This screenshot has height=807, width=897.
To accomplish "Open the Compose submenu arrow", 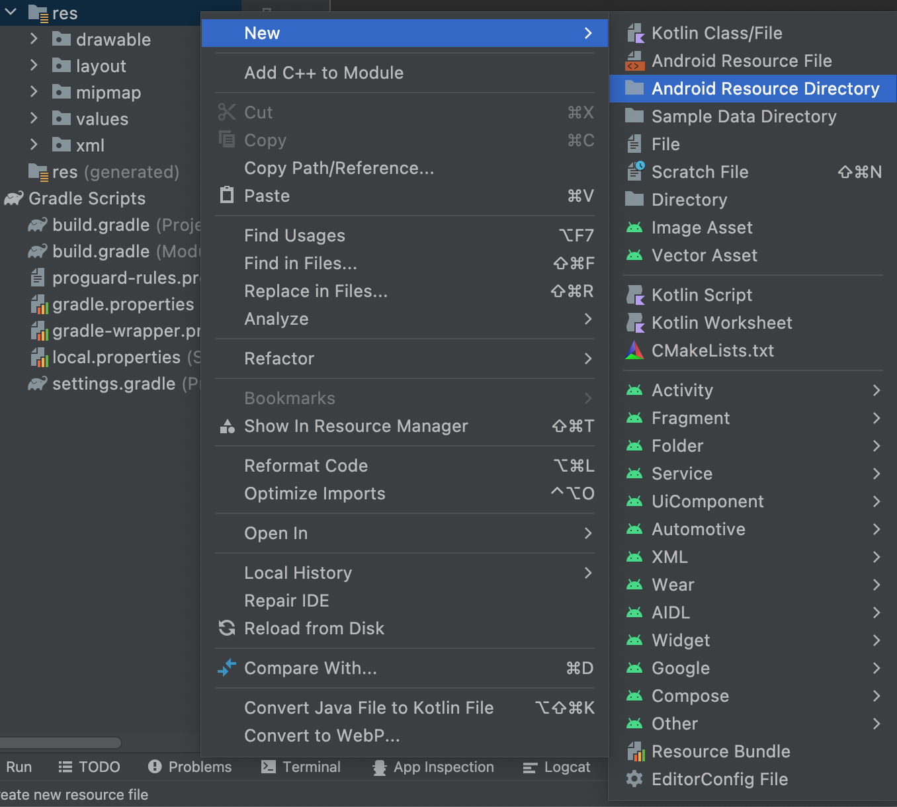I will coord(876,696).
